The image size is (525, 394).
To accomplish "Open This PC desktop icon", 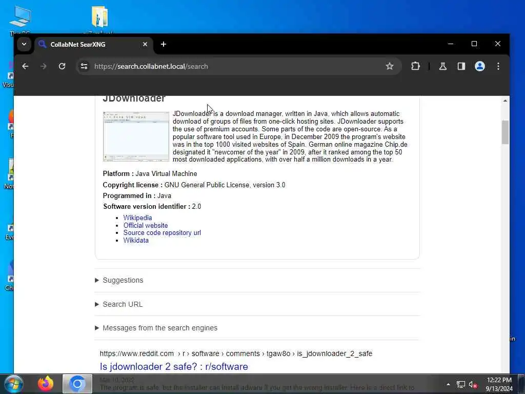I will 20,20.
